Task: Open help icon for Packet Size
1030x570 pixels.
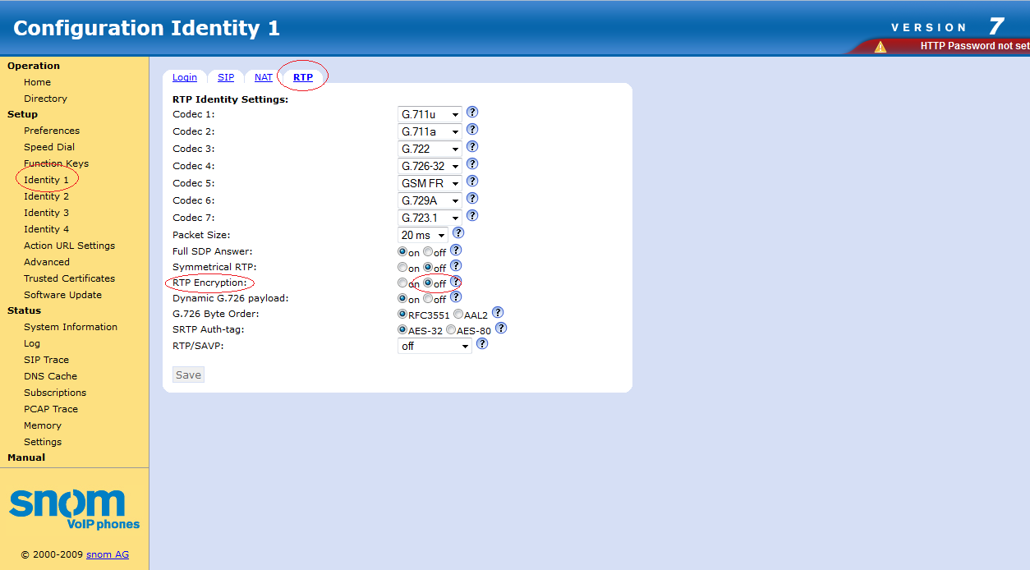Action: click(x=458, y=233)
